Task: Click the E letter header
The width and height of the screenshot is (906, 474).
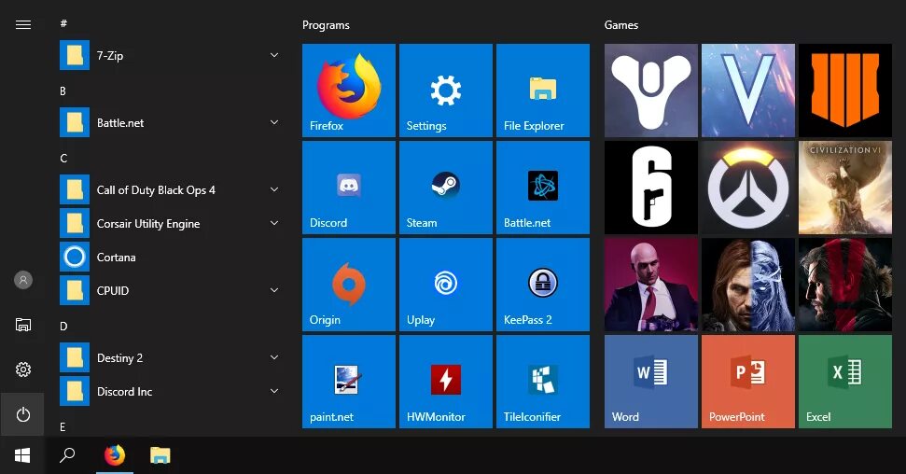Action: point(63,426)
